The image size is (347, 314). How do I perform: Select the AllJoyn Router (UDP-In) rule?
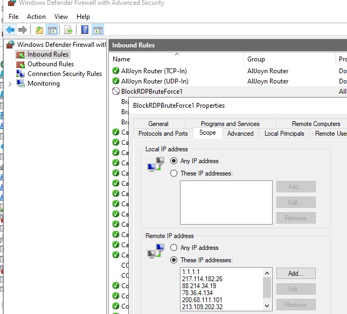tap(155, 81)
